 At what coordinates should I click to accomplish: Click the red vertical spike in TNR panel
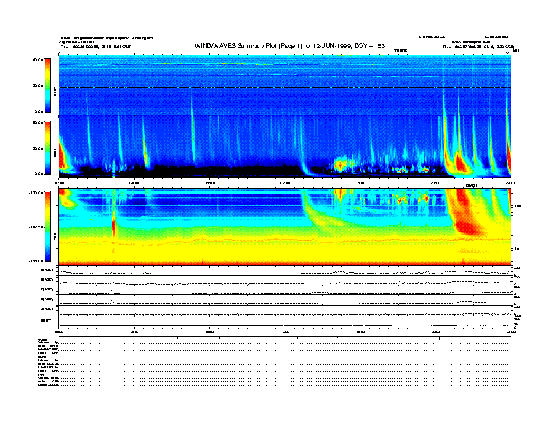(x=113, y=228)
